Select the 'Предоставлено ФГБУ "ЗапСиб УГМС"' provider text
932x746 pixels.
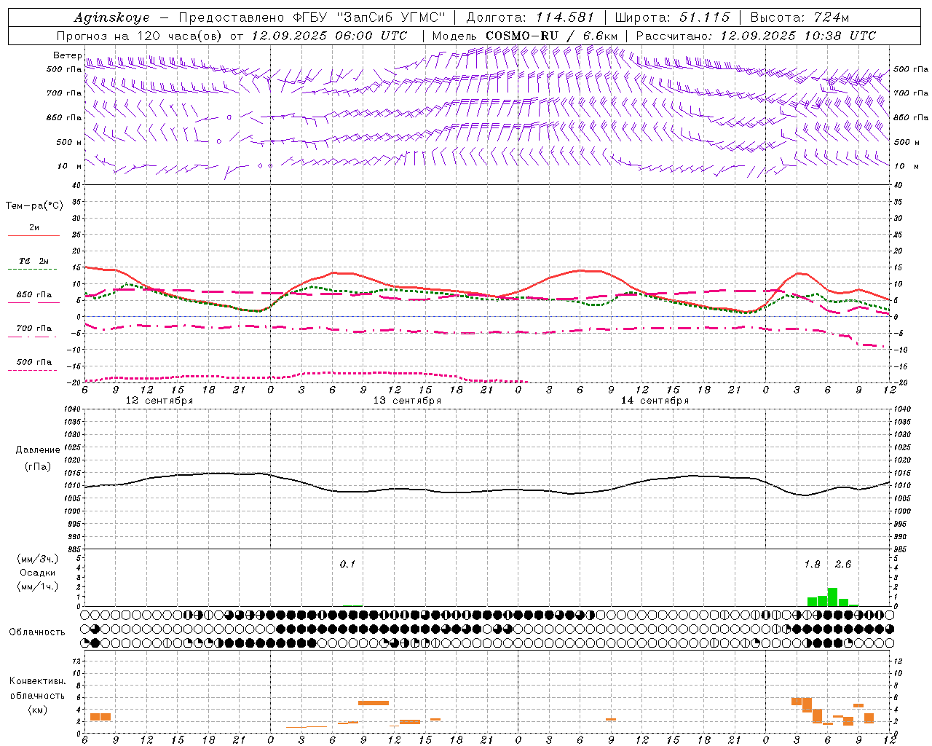(x=311, y=17)
